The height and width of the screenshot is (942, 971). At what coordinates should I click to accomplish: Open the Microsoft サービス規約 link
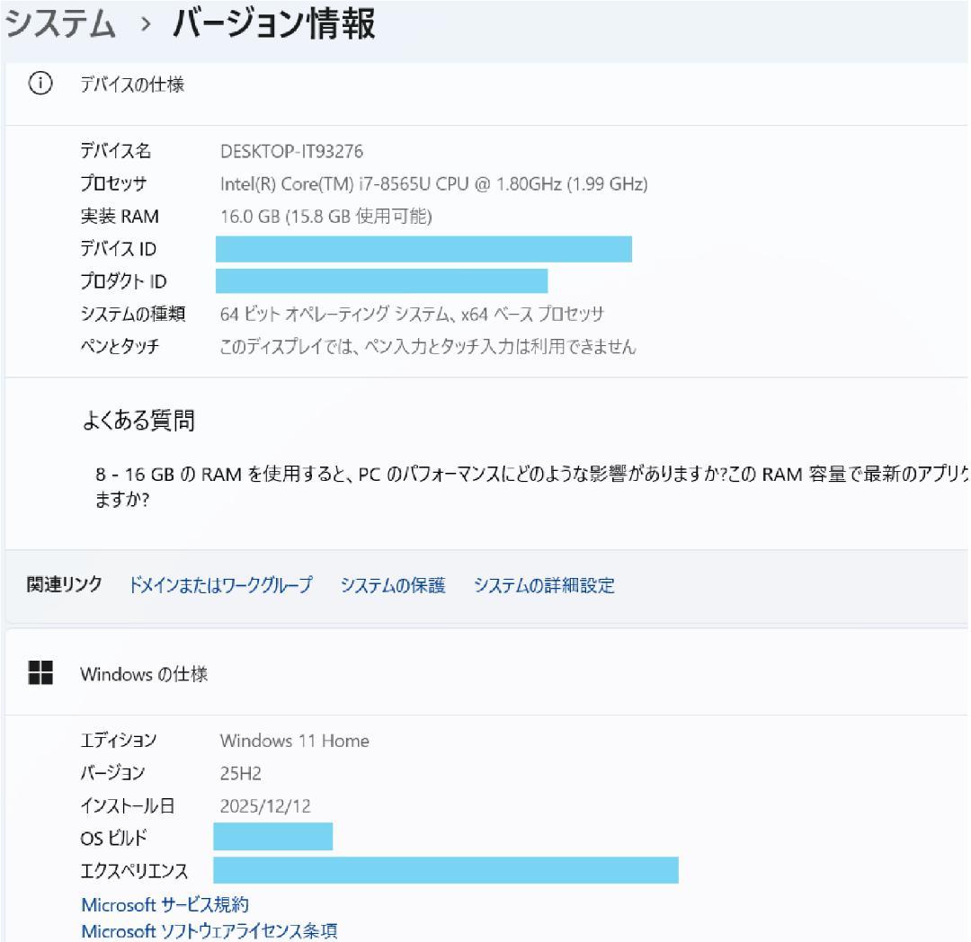click(x=166, y=904)
